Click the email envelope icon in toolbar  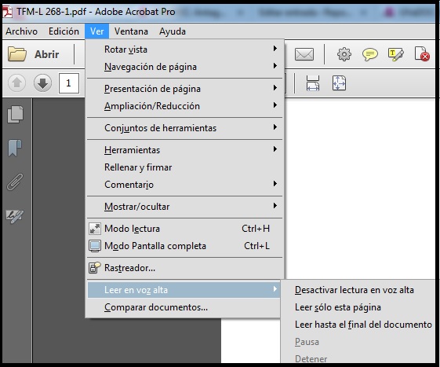(x=304, y=54)
